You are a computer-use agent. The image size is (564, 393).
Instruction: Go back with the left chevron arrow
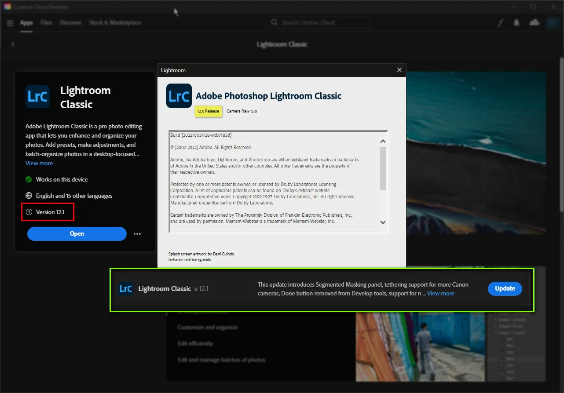click(x=13, y=44)
